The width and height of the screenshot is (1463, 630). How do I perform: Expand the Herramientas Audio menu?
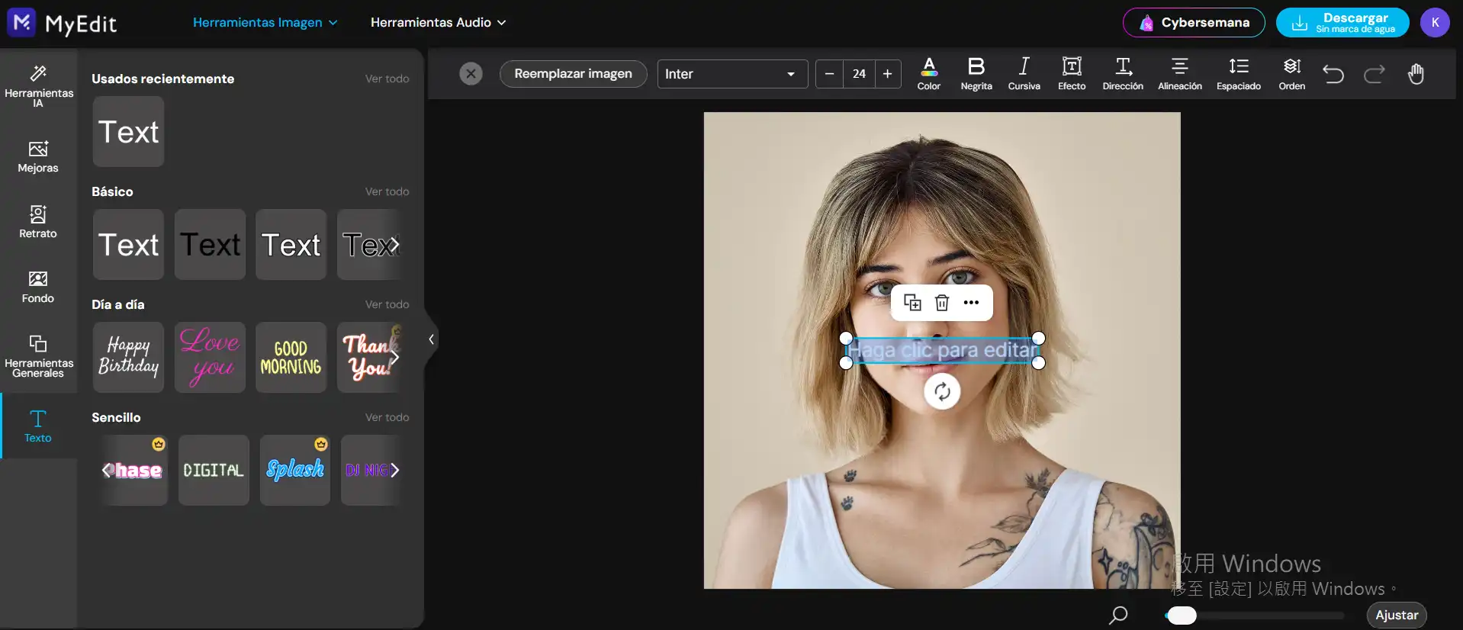[438, 23]
